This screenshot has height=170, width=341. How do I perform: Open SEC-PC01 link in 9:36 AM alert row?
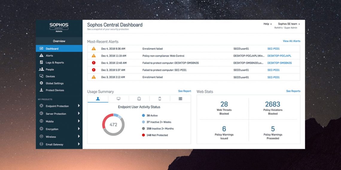click(273, 49)
